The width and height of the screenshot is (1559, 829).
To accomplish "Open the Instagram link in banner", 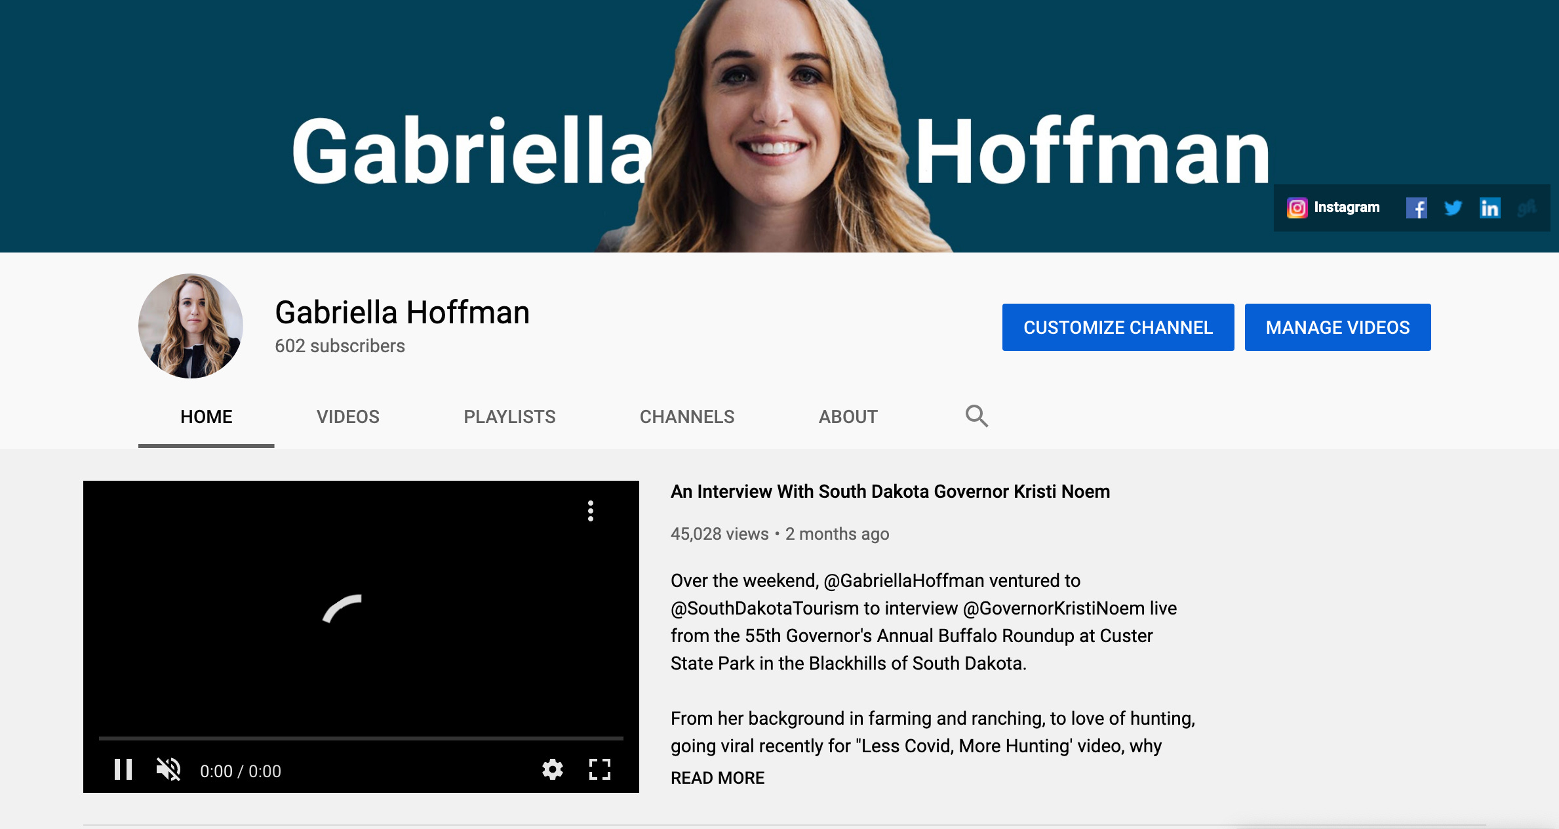I will (x=1333, y=207).
